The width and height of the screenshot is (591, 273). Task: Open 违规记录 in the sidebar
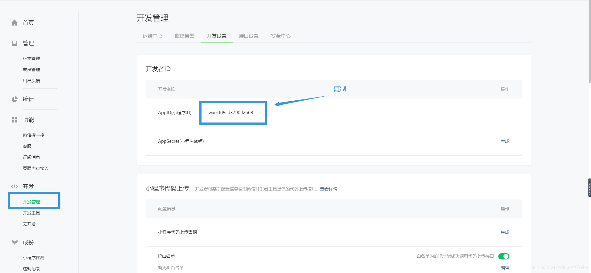[x=31, y=269]
